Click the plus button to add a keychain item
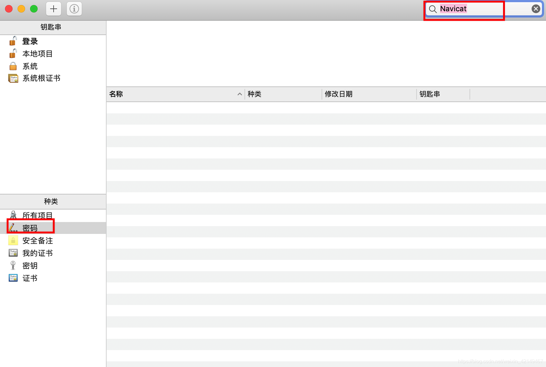 pos(54,9)
